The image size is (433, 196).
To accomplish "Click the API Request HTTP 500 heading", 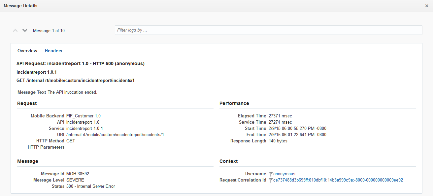I will pos(81,64).
